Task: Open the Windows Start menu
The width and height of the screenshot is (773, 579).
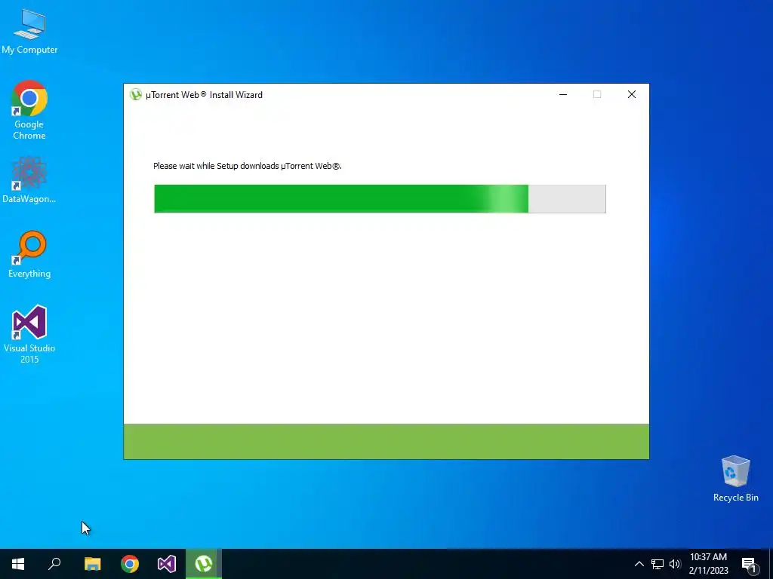Action: tap(18, 564)
